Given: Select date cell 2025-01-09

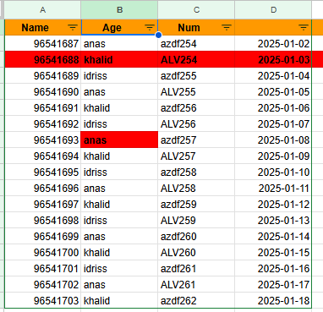Looking at the screenshot, I should coord(273,156).
